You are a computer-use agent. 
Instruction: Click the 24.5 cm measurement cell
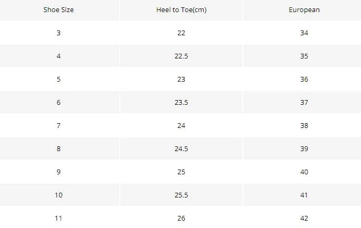(x=181, y=149)
